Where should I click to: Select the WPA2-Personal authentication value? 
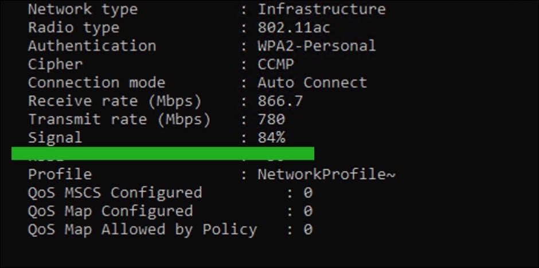pos(317,46)
